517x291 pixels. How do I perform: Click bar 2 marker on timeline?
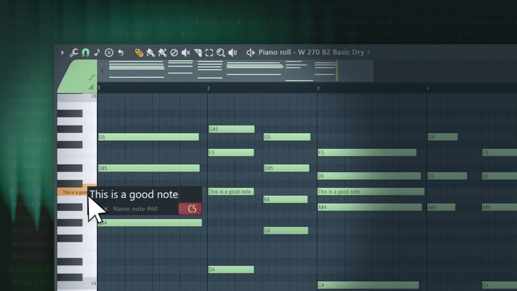tap(209, 88)
